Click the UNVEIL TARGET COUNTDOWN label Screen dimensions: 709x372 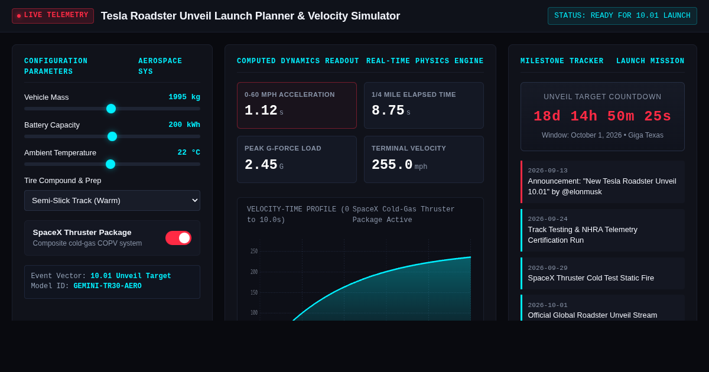click(603, 97)
